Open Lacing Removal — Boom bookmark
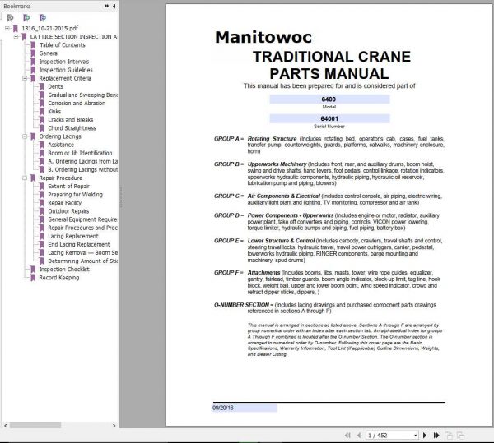Screen dimensions: 494x443 pyautogui.click(x=82, y=253)
